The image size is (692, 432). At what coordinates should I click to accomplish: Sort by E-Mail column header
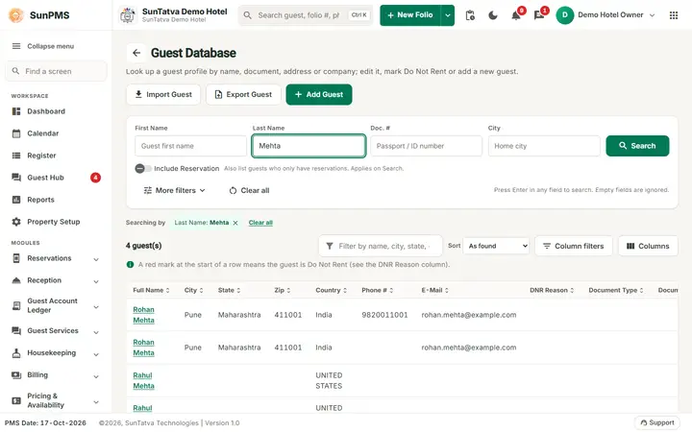[x=434, y=290]
